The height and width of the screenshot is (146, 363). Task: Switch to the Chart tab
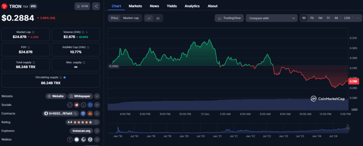click(116, 6)
